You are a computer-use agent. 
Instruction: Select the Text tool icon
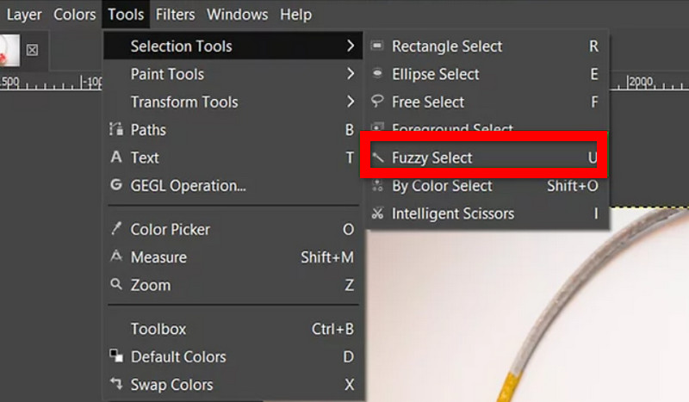click(x=116, y=157)
